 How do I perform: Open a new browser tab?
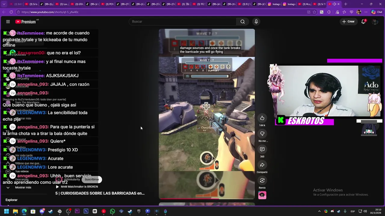pos(346,4)
